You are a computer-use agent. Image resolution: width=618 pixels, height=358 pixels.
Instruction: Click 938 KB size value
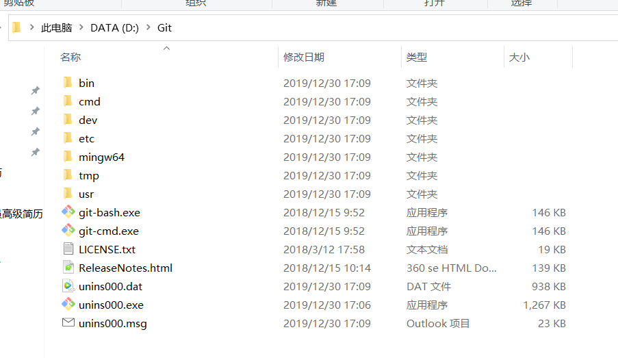click(549, 287)
